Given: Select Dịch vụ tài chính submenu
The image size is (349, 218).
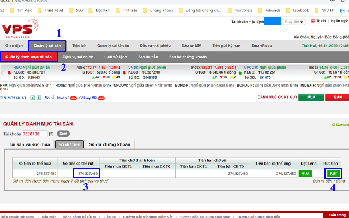Looking at the screenshot, I should coord(77,57).
